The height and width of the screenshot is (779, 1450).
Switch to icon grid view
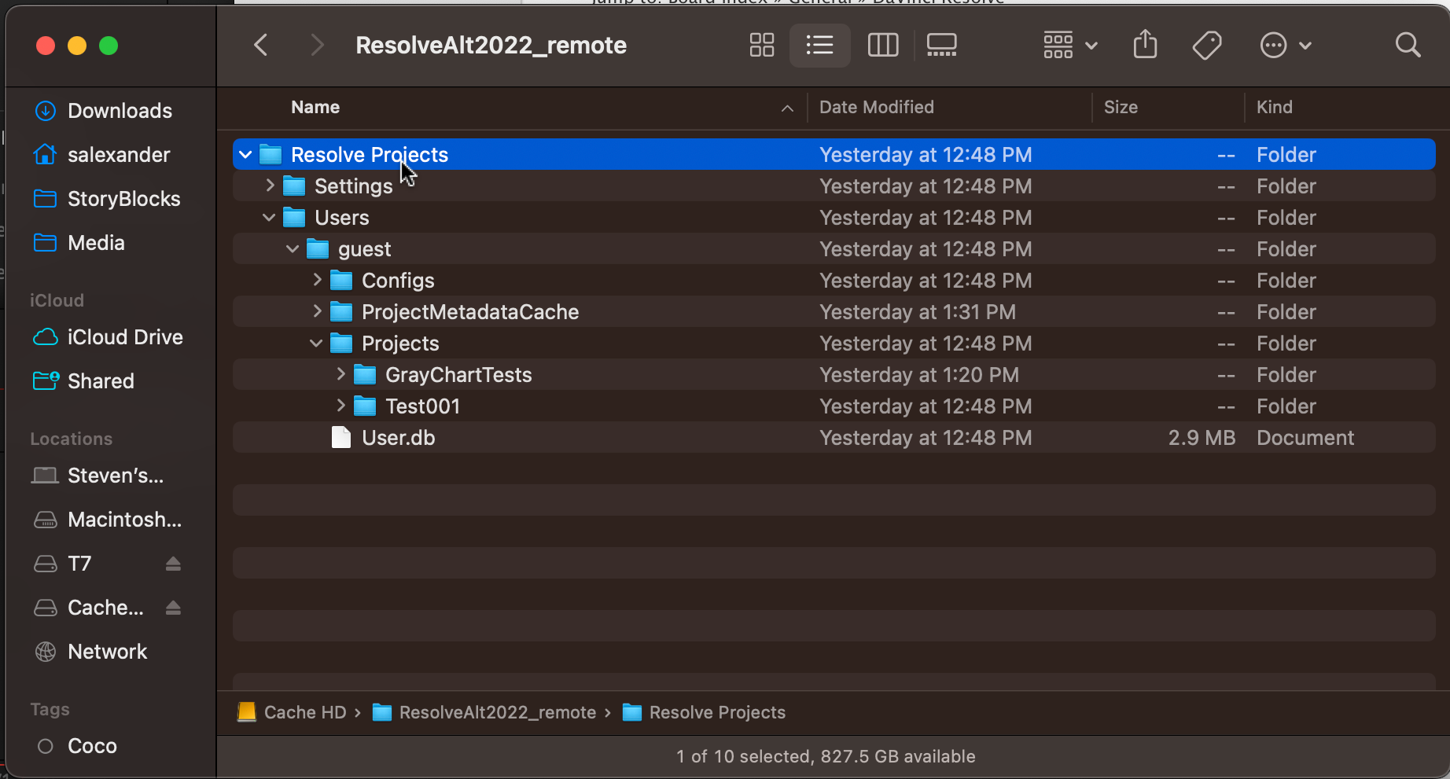point(761,45)
